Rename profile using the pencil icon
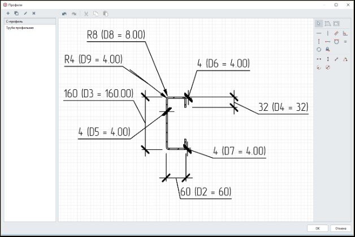 (25, 14)
